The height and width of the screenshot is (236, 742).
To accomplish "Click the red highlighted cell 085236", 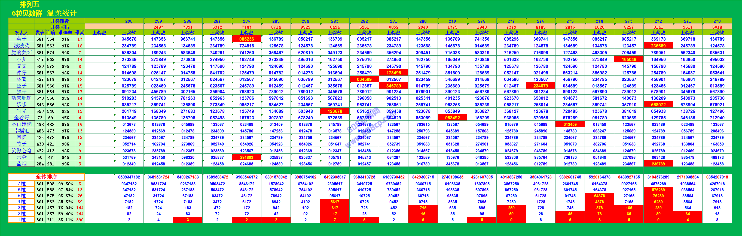I will [246, 39].
